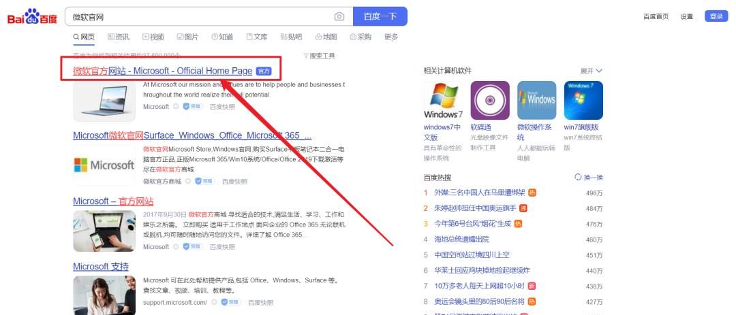
Task: Switch to the 地图 tab
Action: coord(326,37)
